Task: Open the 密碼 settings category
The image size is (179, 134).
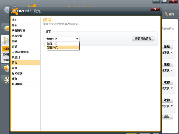Action: tap(25, 47)
